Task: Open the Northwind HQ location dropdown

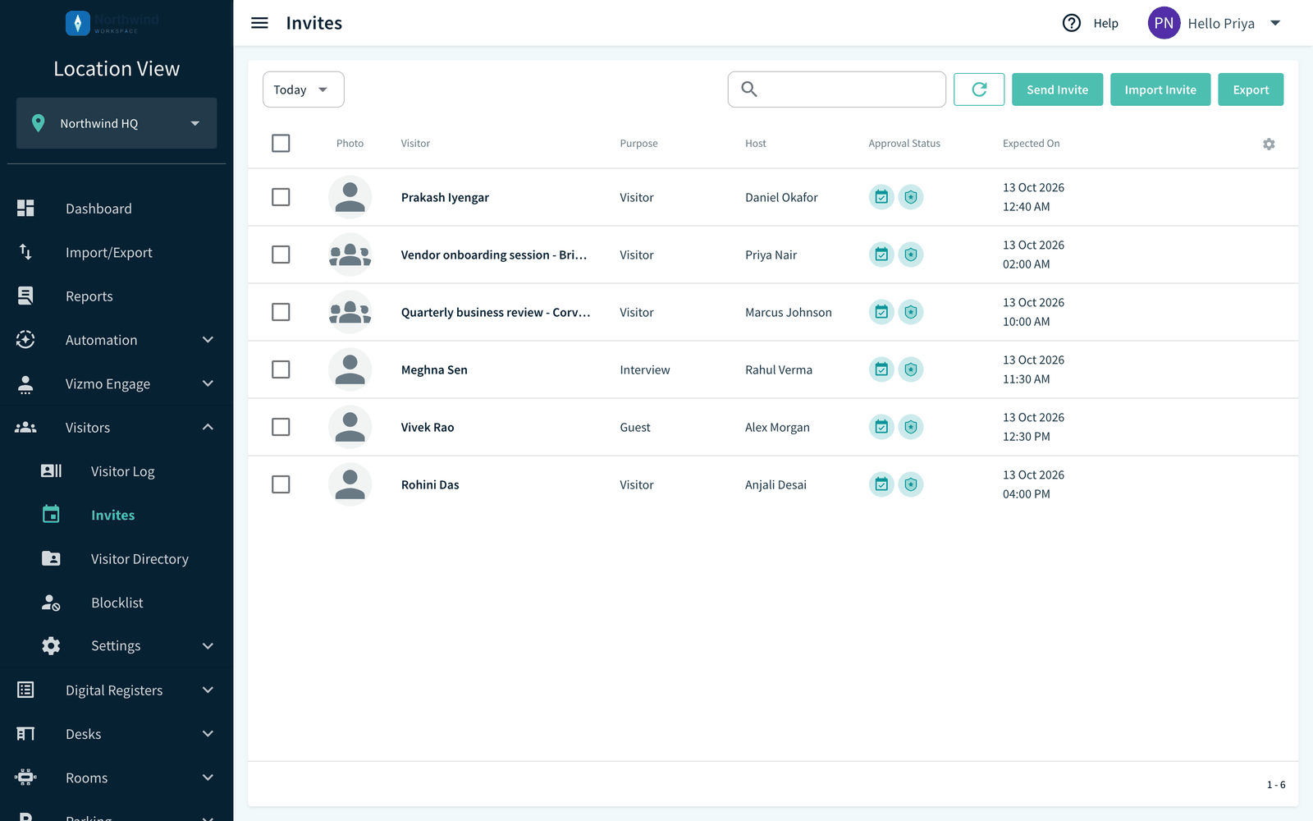Action: tap(117, 123)
